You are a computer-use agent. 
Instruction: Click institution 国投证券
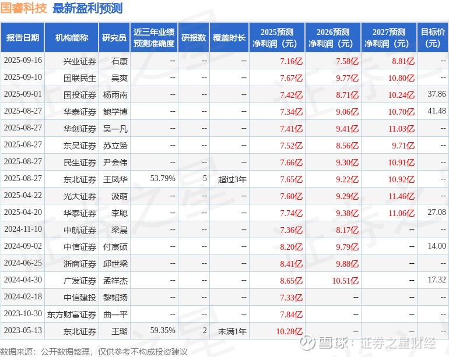(80, 95)
